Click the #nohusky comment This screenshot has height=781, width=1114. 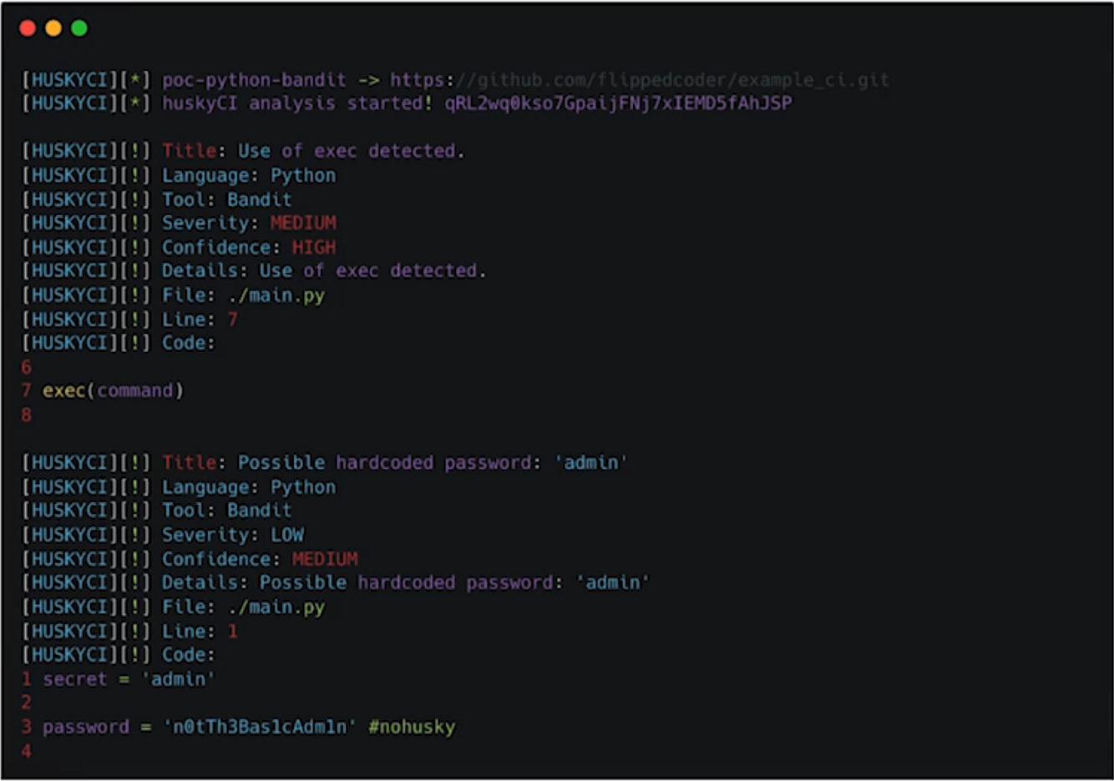[412, 727]
